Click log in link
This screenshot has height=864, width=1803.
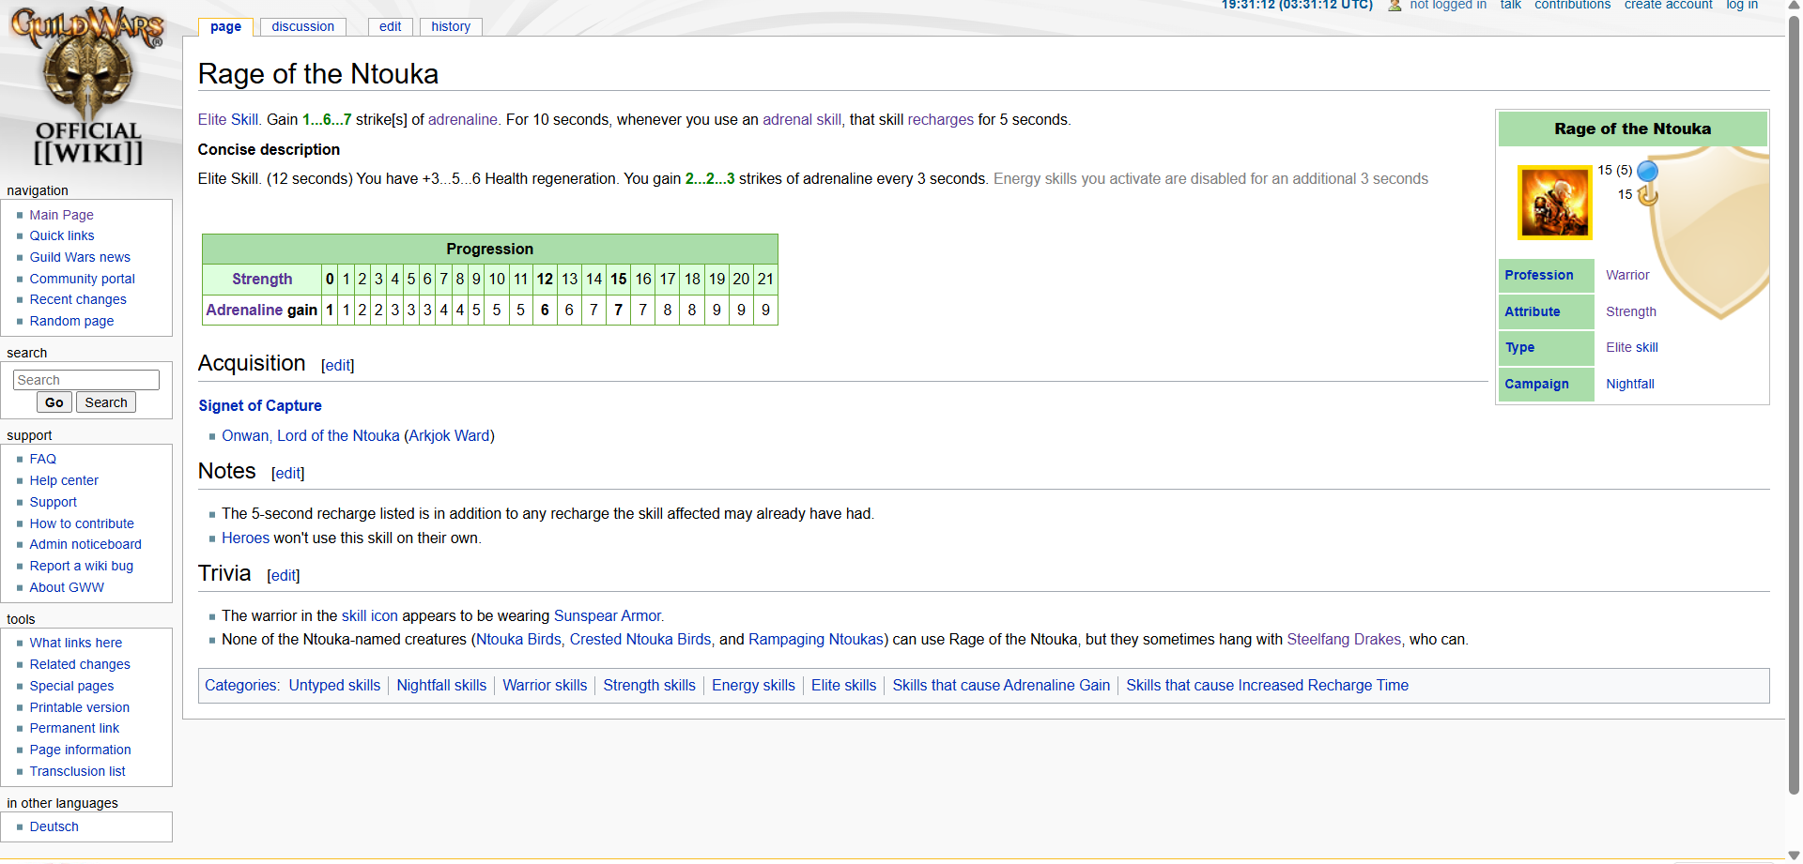coord(1742,5)
